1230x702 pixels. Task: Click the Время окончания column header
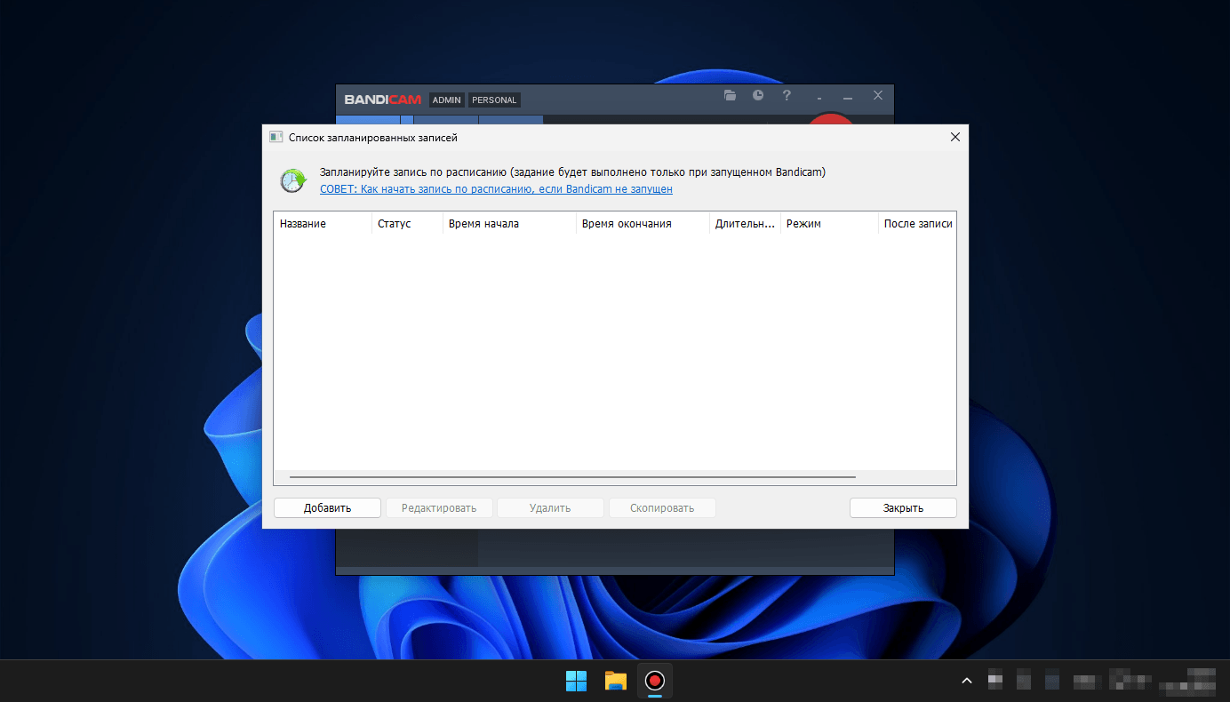click(643, 224)
